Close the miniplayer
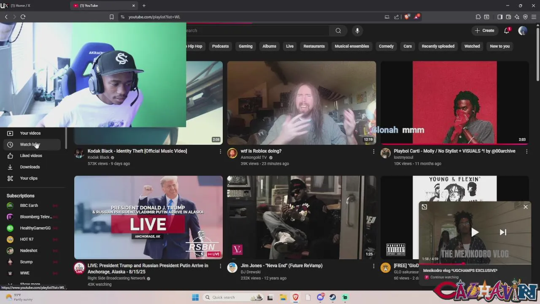Image resolution: width=540 pixels, height=304 pixels. coord(526,207)
